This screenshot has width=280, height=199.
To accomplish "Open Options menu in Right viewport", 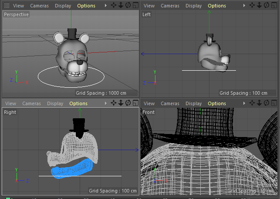I will (78, 103).
